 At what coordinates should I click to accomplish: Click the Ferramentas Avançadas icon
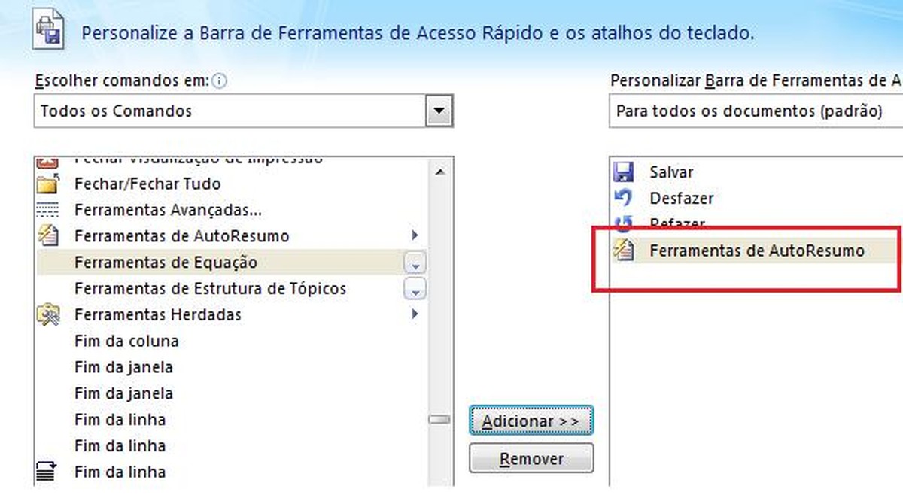click(48, 209)
